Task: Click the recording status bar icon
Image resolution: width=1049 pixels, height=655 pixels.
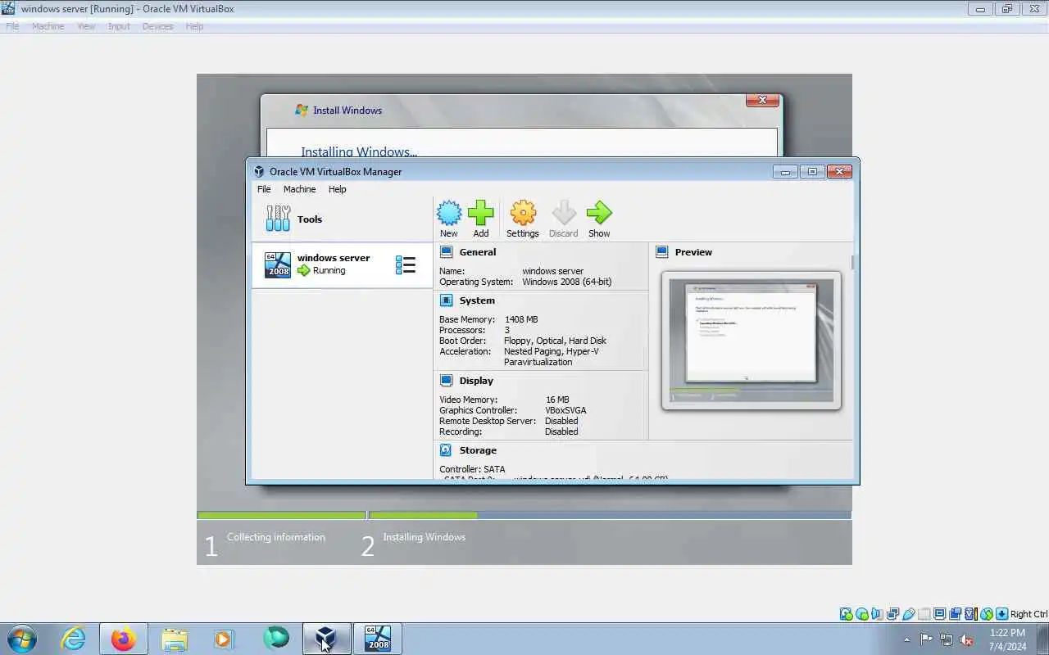Action: point(956,614)
